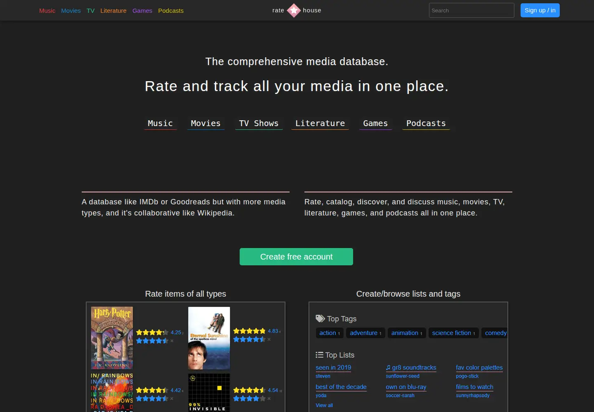Visit the yoda user profile
Image resolution: width=594 pixels, height=412 pixels.
(x=321, y=396)
